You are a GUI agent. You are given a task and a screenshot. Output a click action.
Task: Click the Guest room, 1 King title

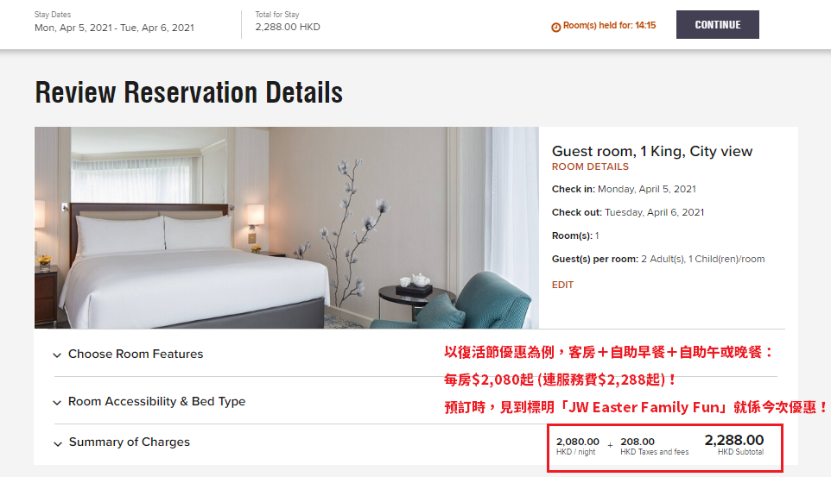(652, 152)
